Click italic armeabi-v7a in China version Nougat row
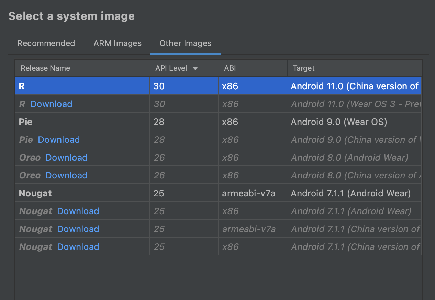 tap(249, 229)
